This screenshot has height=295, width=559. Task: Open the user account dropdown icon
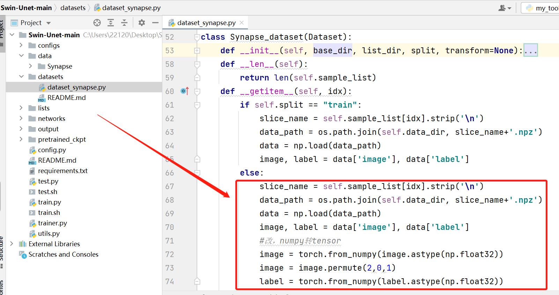(505, 8)
